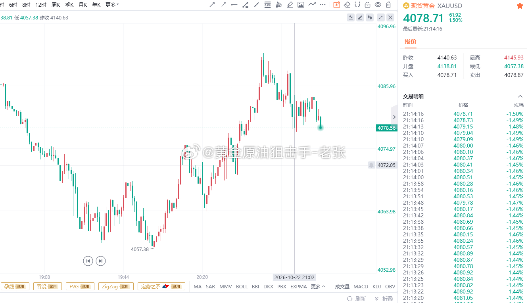Select the eraser tool
528x303 pixels.
347,5
